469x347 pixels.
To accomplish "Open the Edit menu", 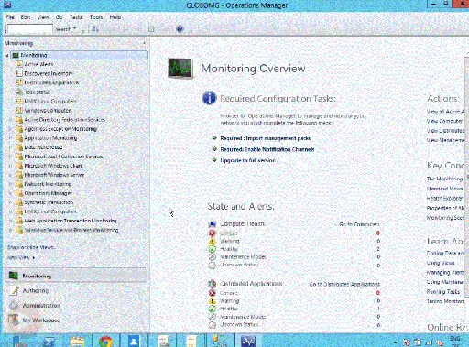I will coord(26,17).
